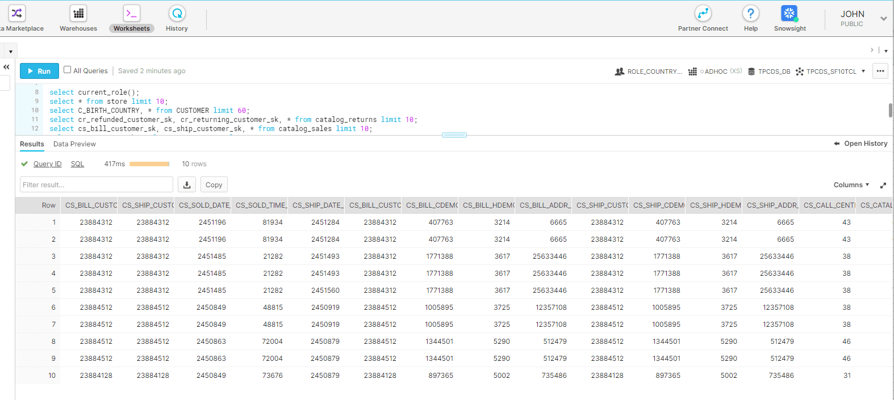
Task: Open the Data Marketplace icon
Action: click(17, 13)
